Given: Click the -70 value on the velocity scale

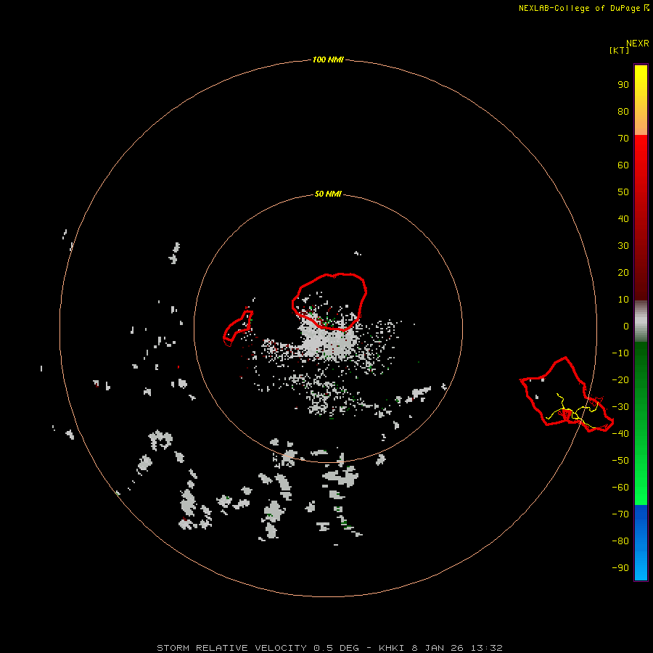Looking at the screenshot, I should click(x=620, y=514).
